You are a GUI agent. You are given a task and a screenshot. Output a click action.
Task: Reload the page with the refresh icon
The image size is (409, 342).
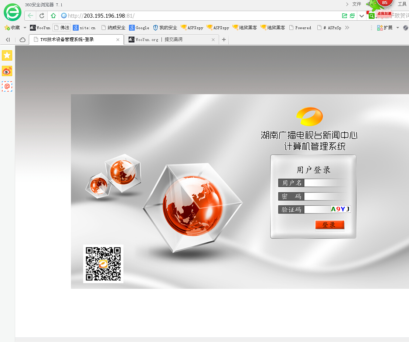(x=42, y=16)
